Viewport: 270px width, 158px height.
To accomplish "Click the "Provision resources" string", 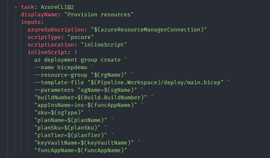I will 99,15.
